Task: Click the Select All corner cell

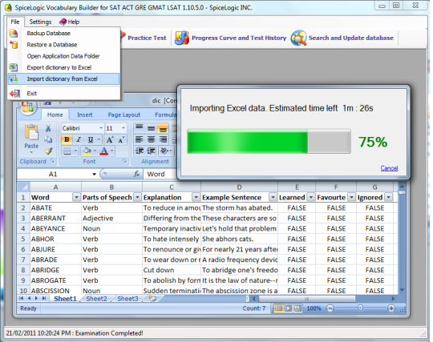Action: pos(23,187)
